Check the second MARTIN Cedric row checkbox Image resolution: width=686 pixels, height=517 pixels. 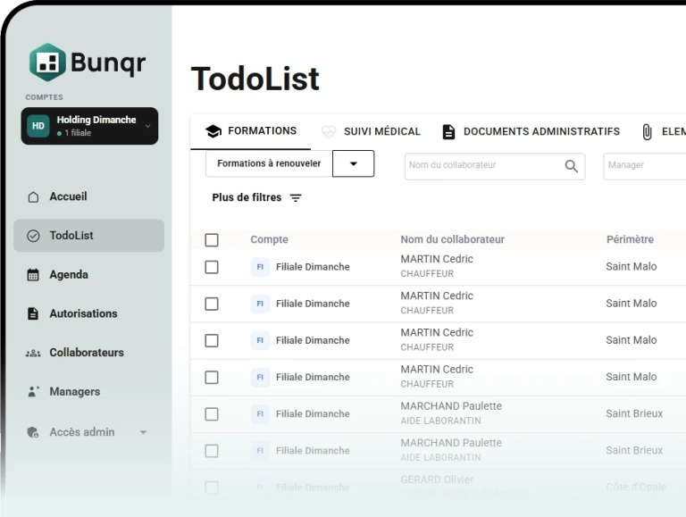[x=212, y=304]
